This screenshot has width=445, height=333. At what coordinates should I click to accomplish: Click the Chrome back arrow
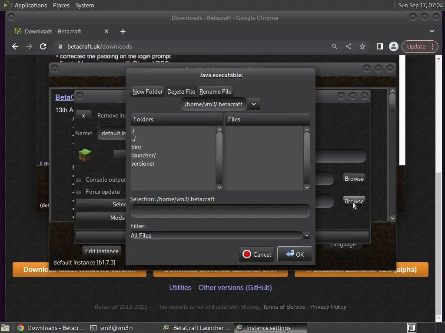tap(15, 46)
